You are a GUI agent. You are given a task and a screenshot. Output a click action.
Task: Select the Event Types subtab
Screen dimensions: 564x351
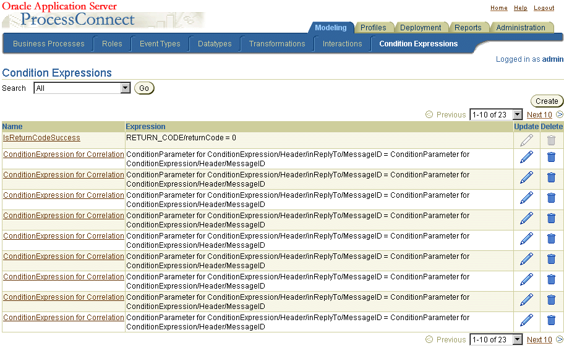(160, 43)
